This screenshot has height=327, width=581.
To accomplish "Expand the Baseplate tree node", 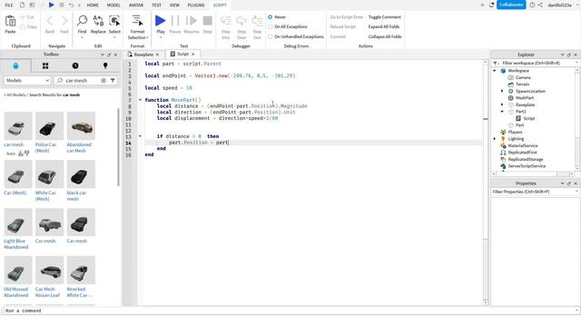I will click(x=502, y=104).
